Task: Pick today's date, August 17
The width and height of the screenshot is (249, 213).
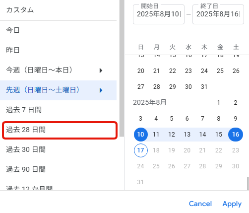Action: pos(141,150)
